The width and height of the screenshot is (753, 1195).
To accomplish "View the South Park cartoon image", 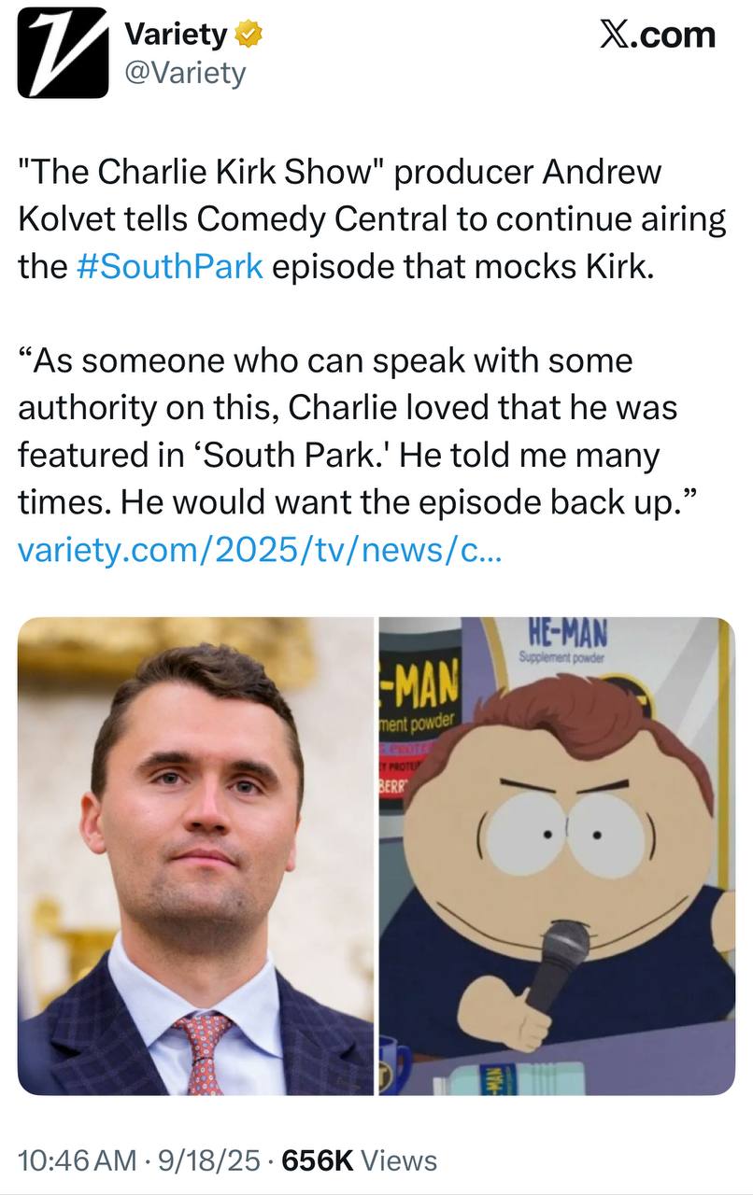I will (557, 856).
